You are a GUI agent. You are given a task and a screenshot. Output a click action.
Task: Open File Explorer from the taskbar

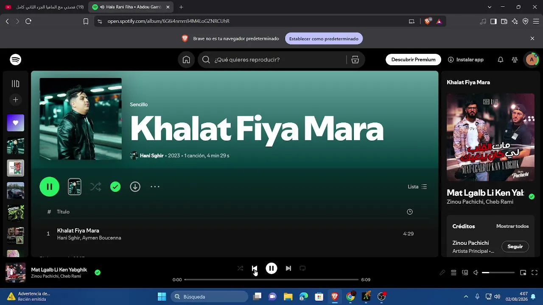288,297
